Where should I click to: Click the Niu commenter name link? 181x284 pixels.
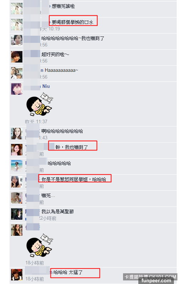tap(46, 86)
